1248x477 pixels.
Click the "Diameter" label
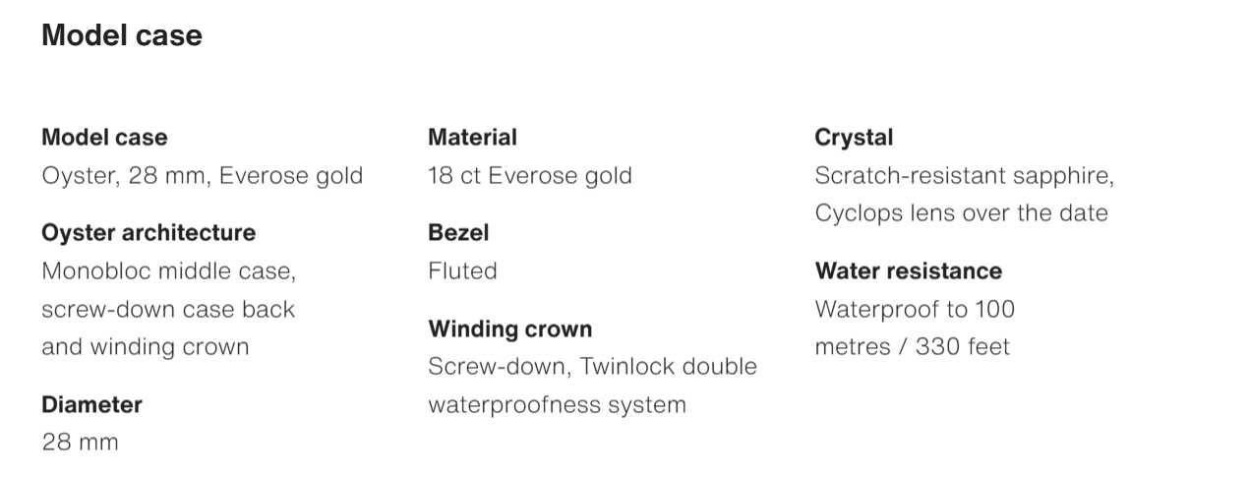tap(91, 404)
